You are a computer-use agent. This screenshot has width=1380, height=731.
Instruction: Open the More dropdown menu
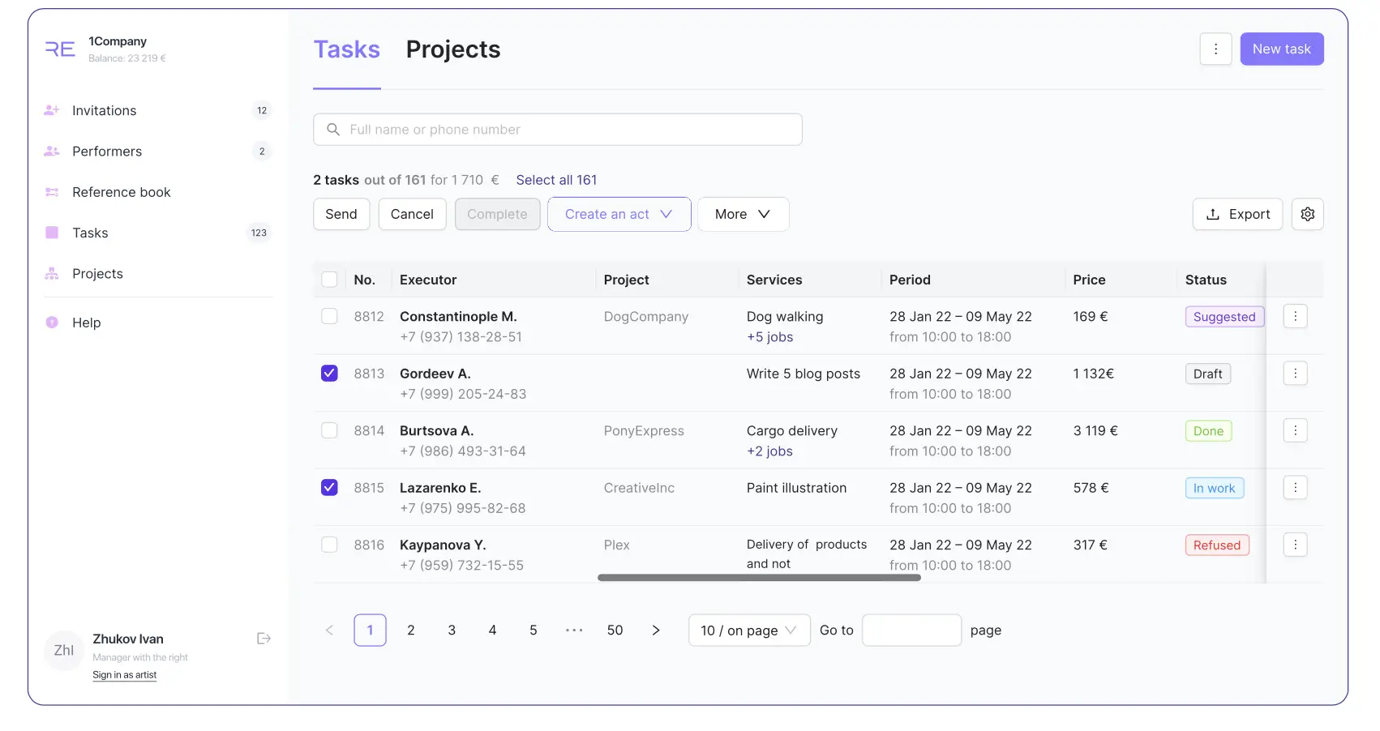coord(743,214)
